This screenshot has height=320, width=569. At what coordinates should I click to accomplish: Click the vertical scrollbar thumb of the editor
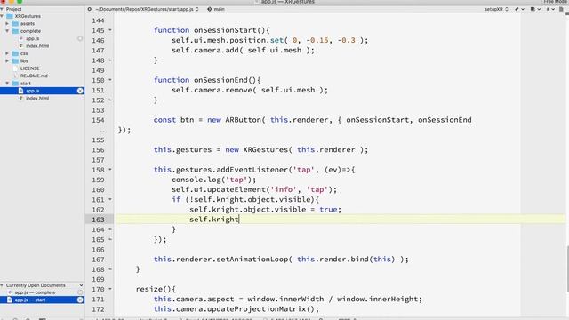click(567, 268)
